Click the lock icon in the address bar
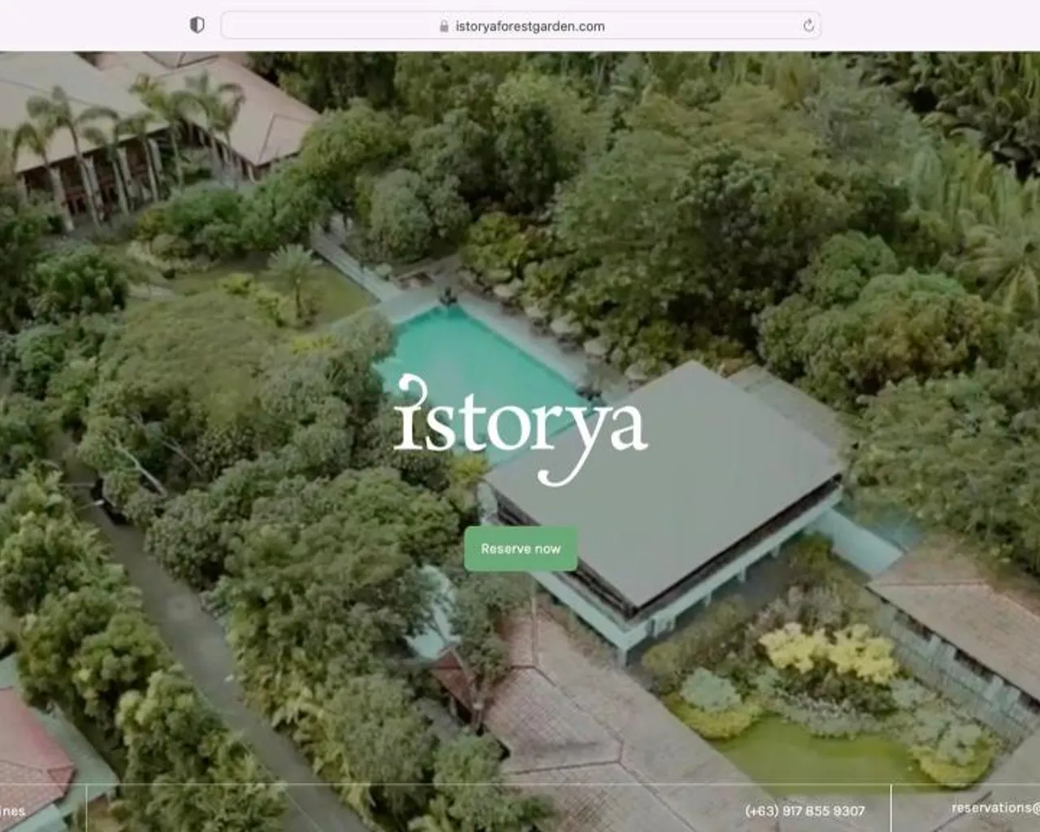The image size is (1040, 832). tap(444, 26)
